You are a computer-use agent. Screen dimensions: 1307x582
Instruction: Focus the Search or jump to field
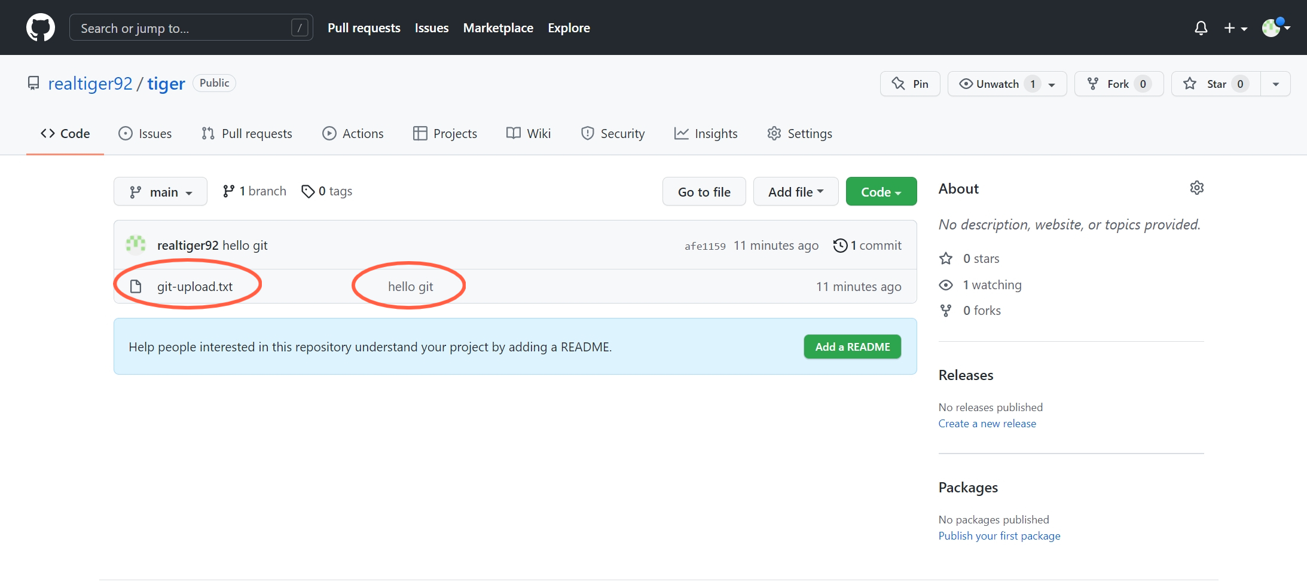click(x=191, y=27)
